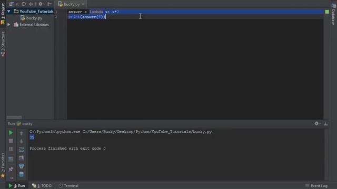Click the lambda code on line one
Image resolution: width=337 pixels, height=189 pixels.
(x=104, y=12)
